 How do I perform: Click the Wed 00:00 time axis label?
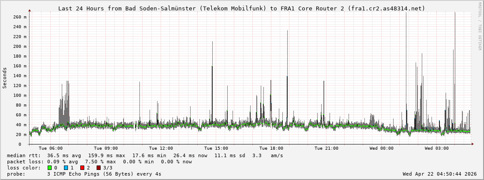382,148
